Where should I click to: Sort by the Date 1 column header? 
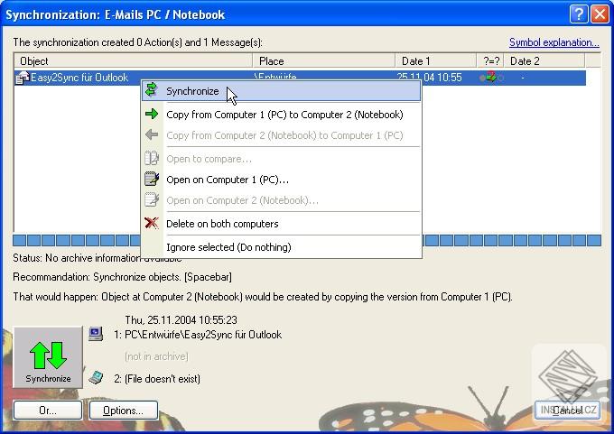[x=436, y=61]
